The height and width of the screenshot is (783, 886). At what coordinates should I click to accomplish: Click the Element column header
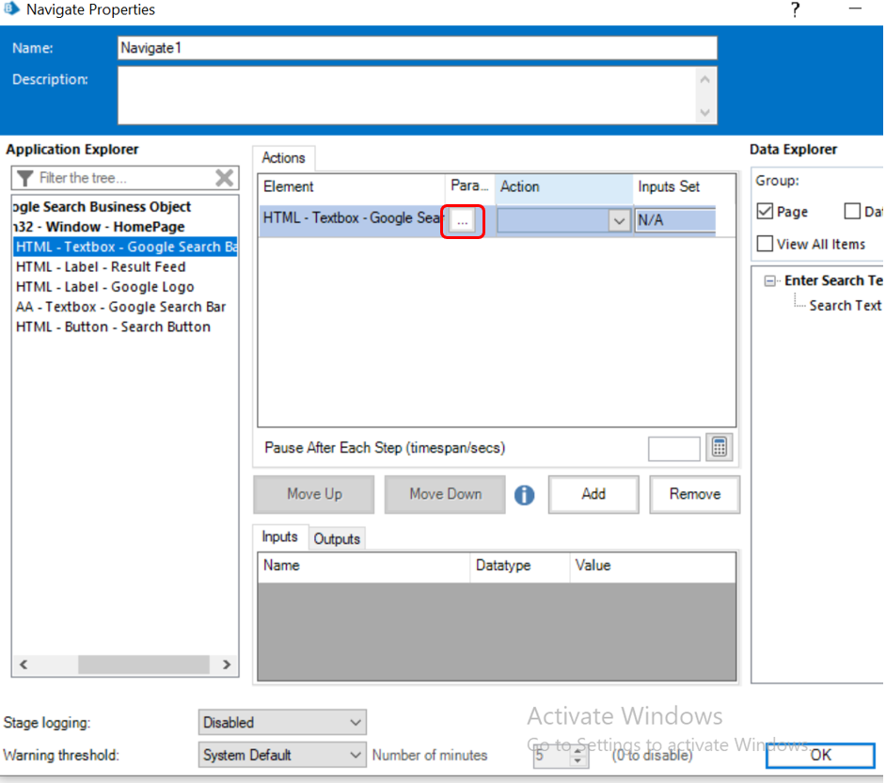click(352, 187)
